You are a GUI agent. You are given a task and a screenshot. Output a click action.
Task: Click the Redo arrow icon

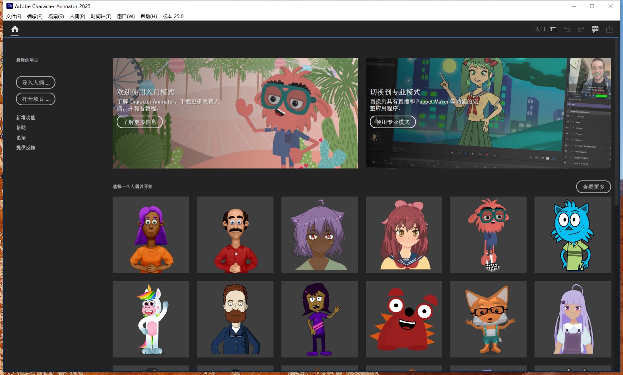(581, 29)
